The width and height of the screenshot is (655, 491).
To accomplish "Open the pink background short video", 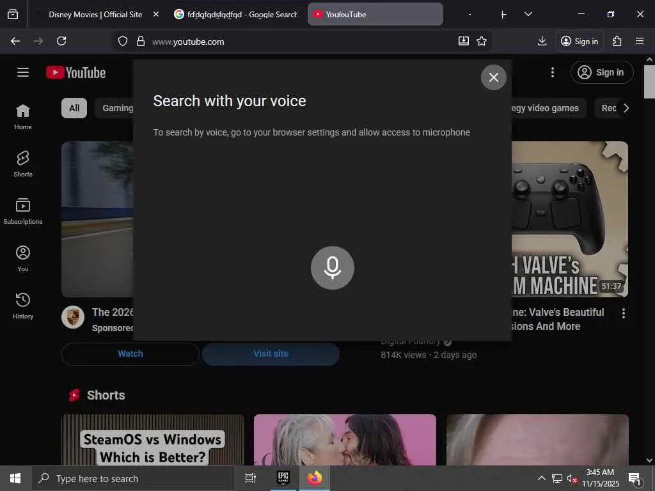I will point(345,440).
